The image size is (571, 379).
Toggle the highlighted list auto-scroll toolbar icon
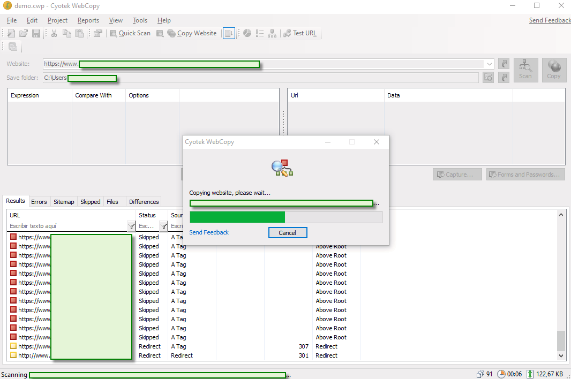click(229, 34)
